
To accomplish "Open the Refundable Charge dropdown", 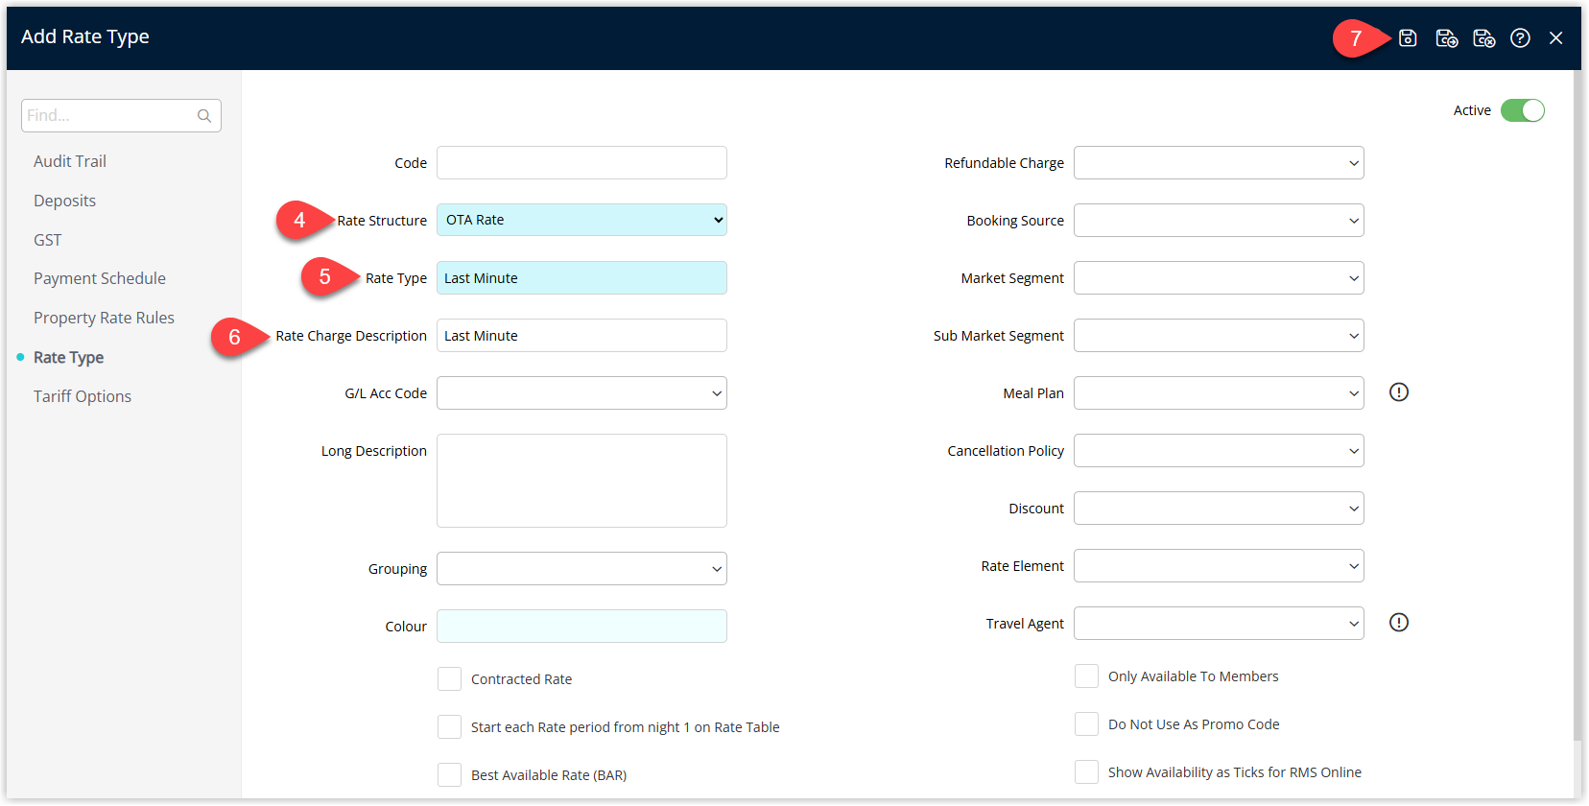I will click(x=1219, y=162).
